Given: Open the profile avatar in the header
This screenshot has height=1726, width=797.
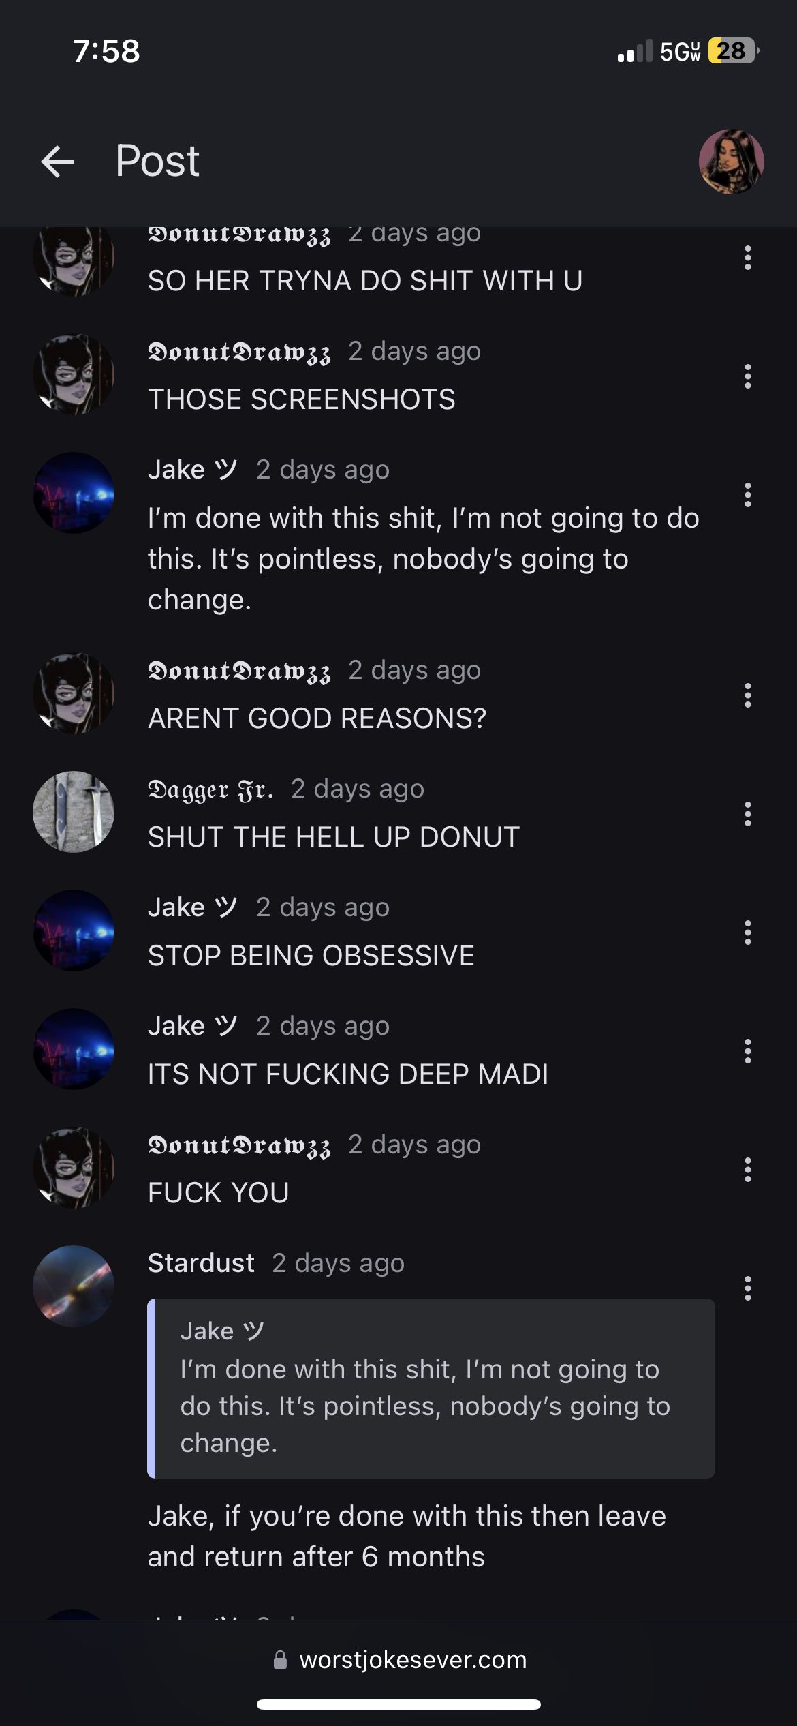Looking at the screenshot, I should click(x=731, y=162).
